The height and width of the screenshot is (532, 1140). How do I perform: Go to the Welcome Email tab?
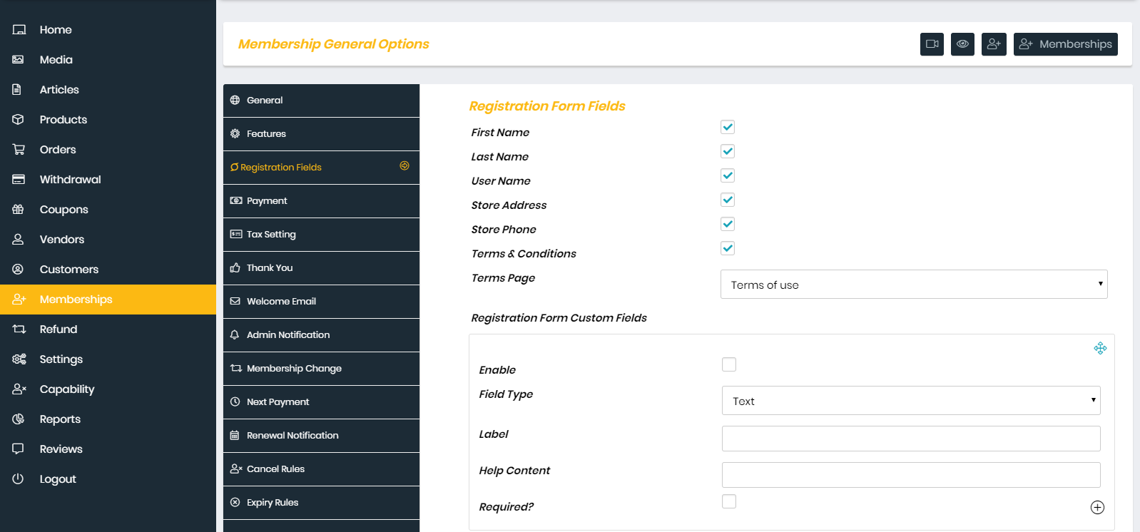pos(321,302)
